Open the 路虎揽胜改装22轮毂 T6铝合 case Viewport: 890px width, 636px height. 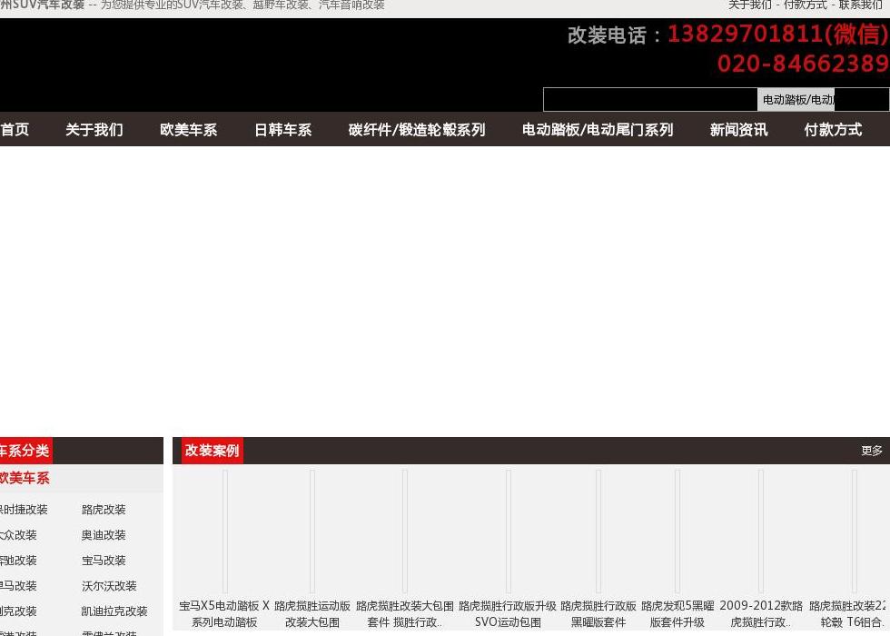(849, 614)
